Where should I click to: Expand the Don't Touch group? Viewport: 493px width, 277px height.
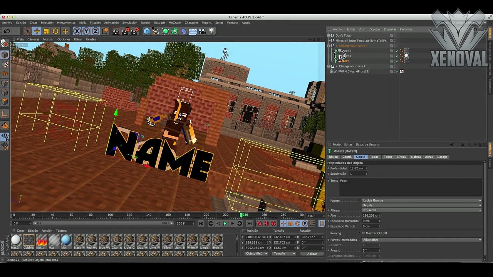click(329, 35)
